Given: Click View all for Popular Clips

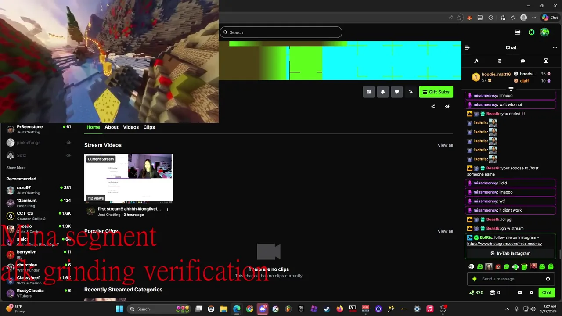Looking at the screenshot, I should point(445,231).
